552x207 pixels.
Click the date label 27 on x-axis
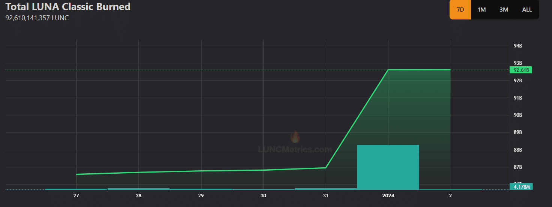point(76,196)
